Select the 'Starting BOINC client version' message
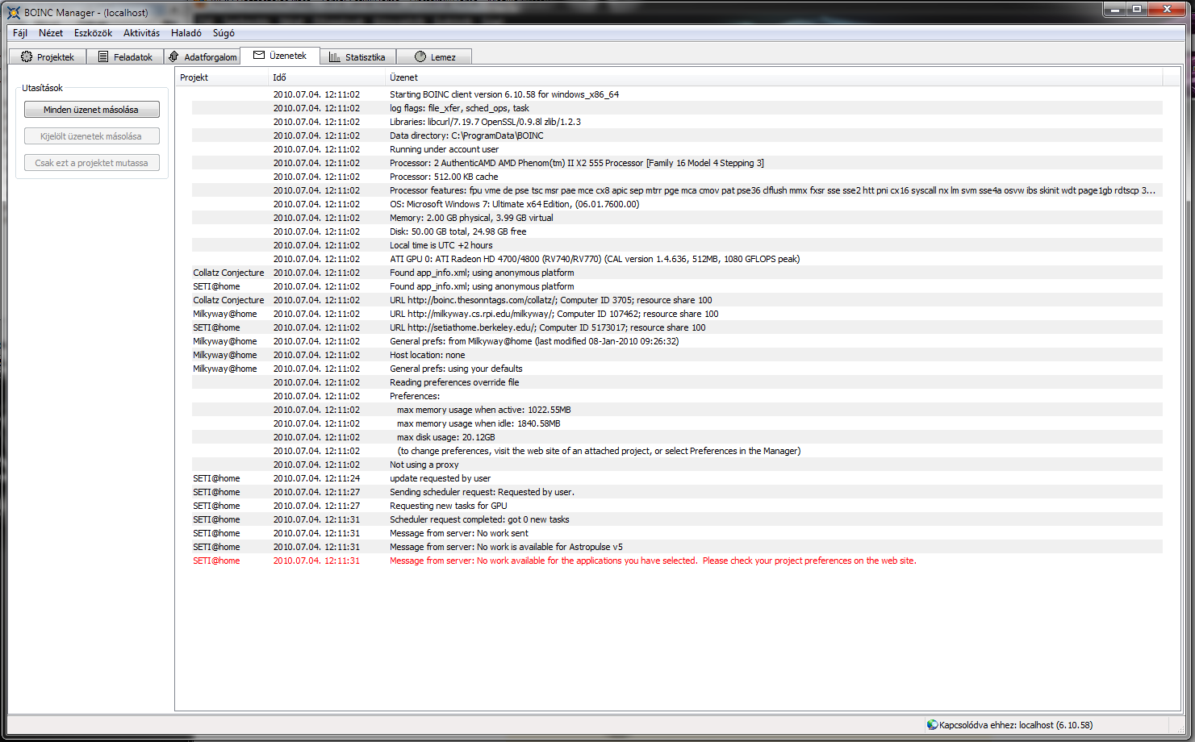1195x742 pixels. pos(677,94)
